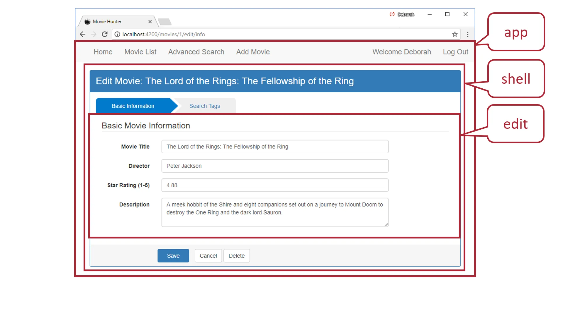Click the Cancel button
The width and height of the screenshot is (563, 316).
coord(208,256)
